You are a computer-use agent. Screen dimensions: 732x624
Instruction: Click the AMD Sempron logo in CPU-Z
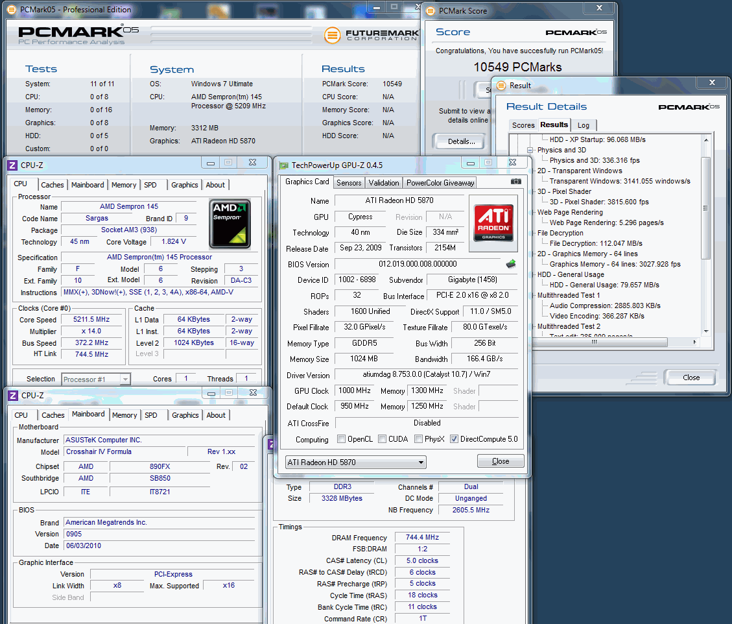[x=230, y=223]
